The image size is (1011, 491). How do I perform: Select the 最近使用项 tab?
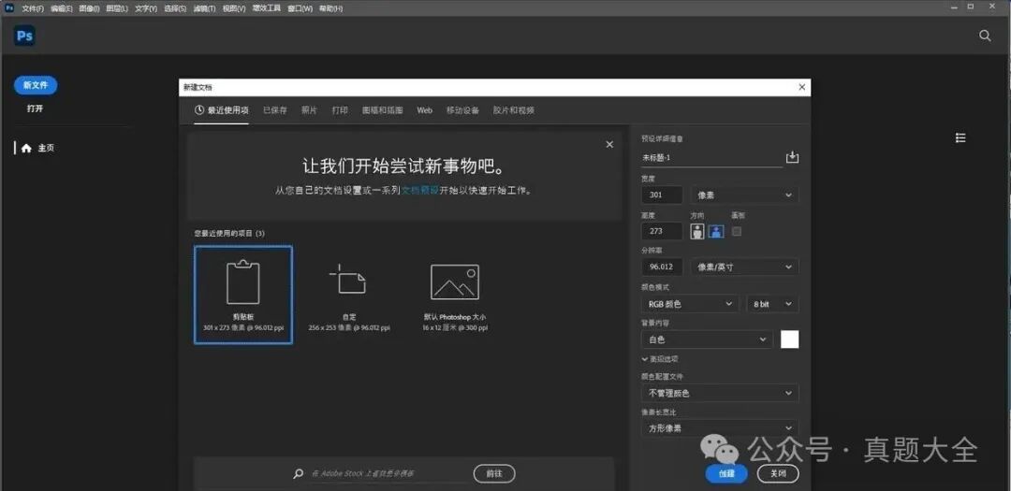point(222,110)
